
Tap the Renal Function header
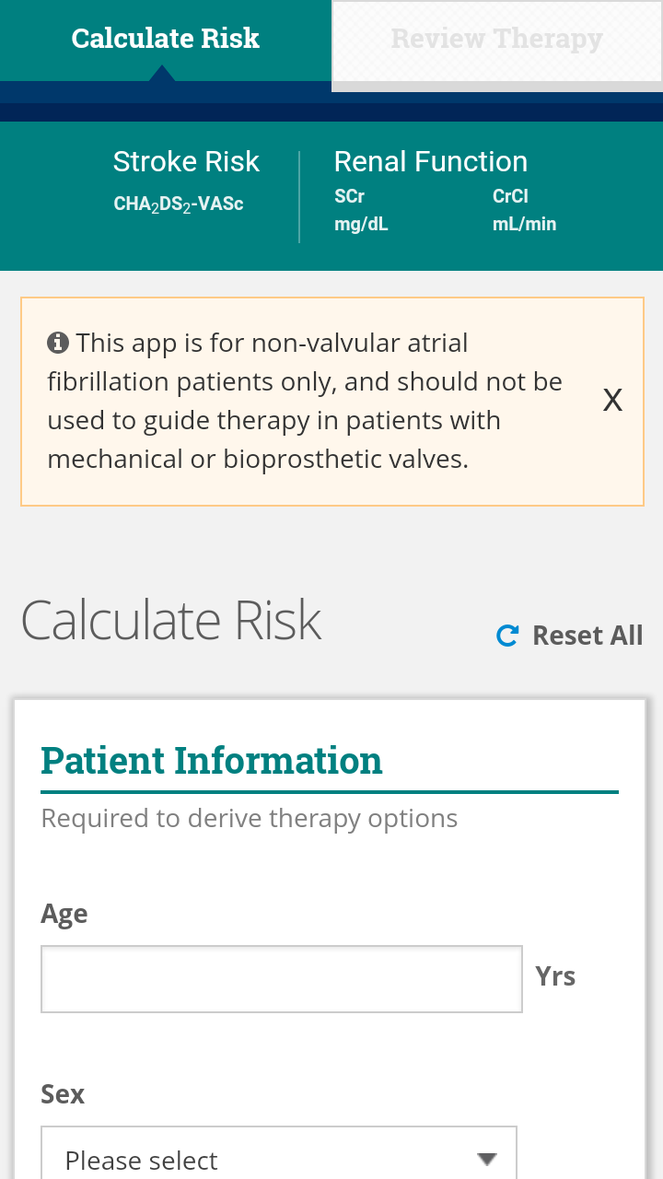(431, 161)
